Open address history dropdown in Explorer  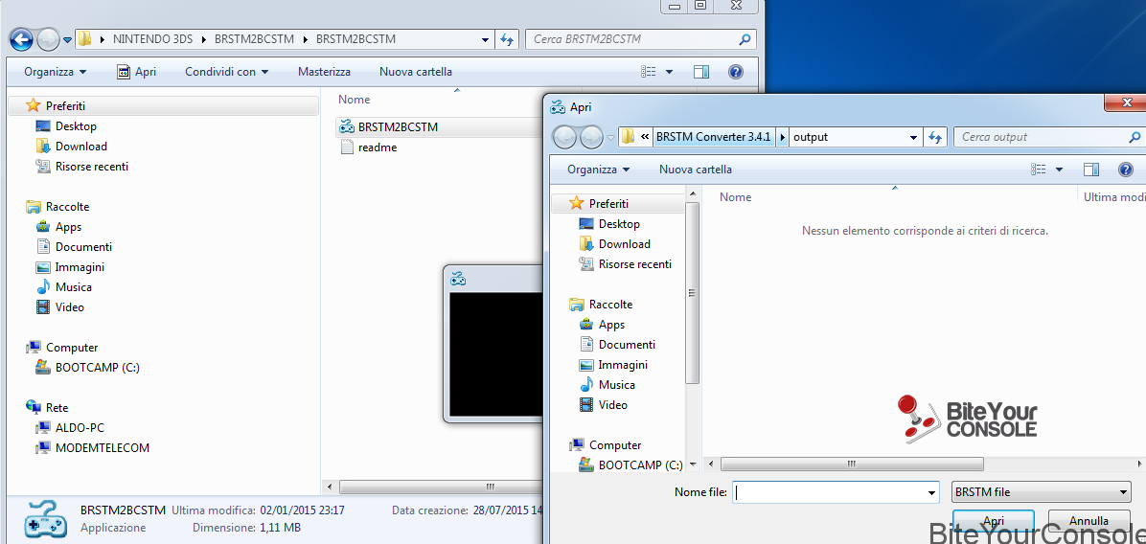pos(485,39)
